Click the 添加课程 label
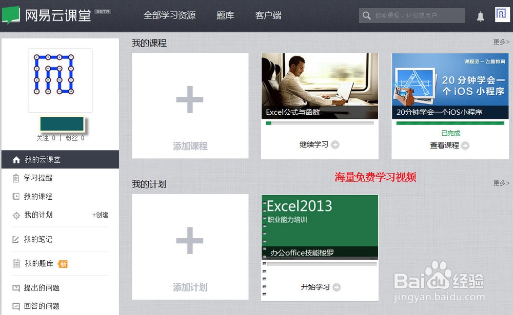Screen dimensions: 513x315 (x=190, y=146)
